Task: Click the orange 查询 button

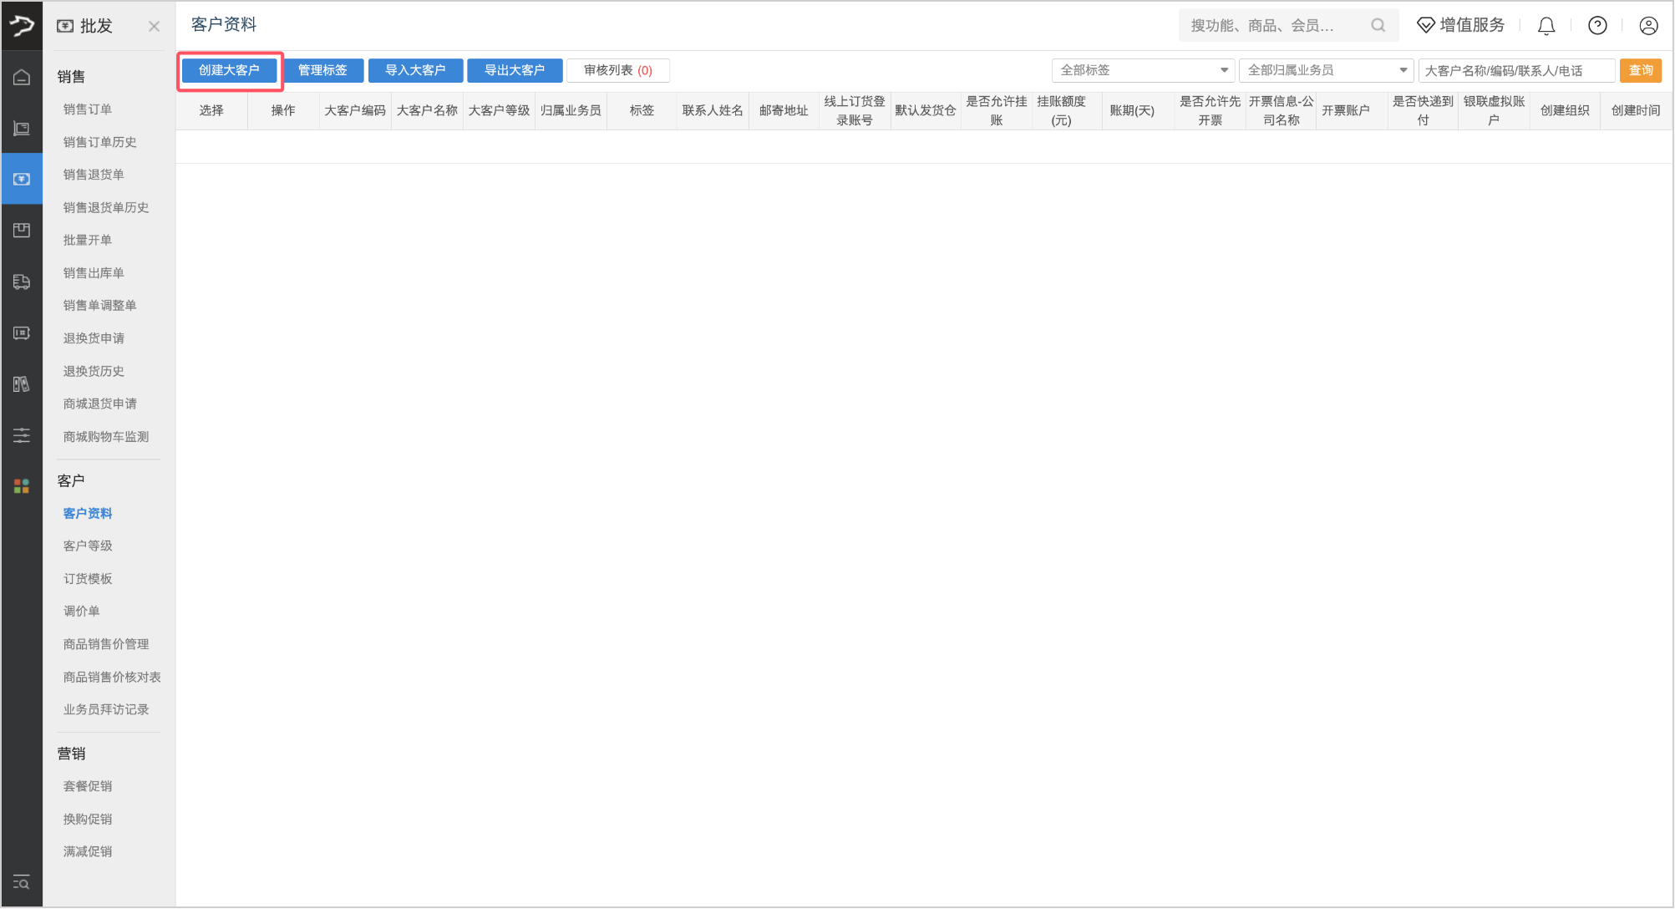Action: 1640,70
